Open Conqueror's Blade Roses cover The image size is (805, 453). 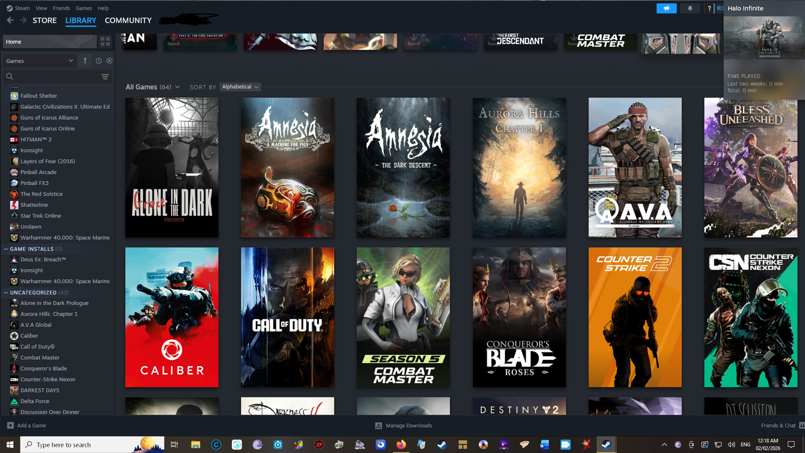(519, 317)
